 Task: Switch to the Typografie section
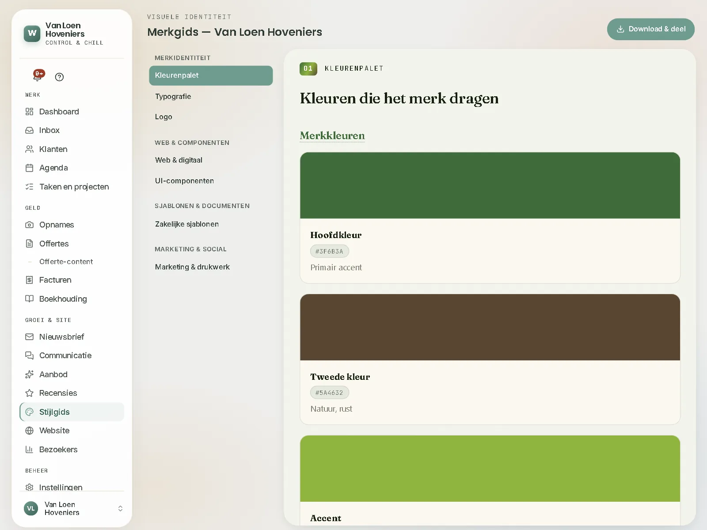point(211,96)
